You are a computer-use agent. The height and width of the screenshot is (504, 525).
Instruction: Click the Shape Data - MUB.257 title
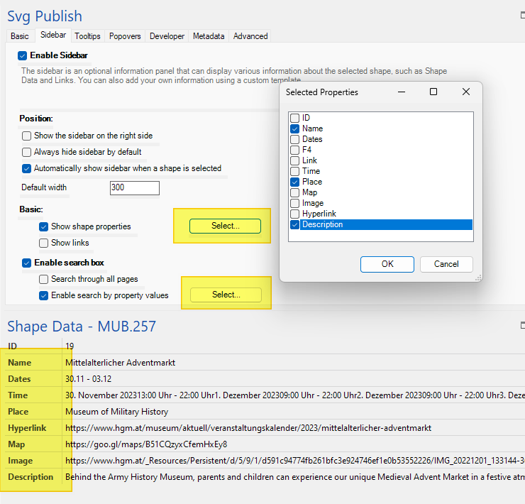[82, 327]
